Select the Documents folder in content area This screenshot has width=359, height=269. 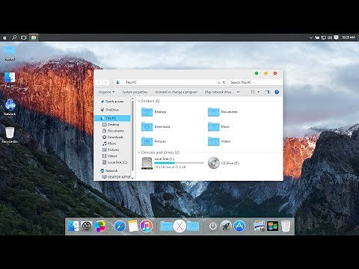(x=223, y=112)
